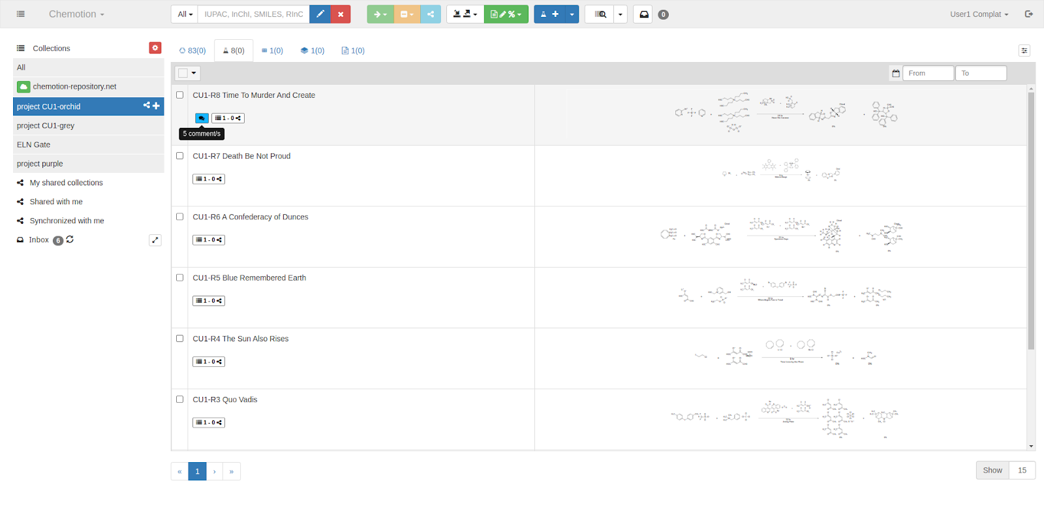The width and height of the screenshot is (1044, 530).
Task: Open the All search scope dropdown
Action: pos(185,14)
